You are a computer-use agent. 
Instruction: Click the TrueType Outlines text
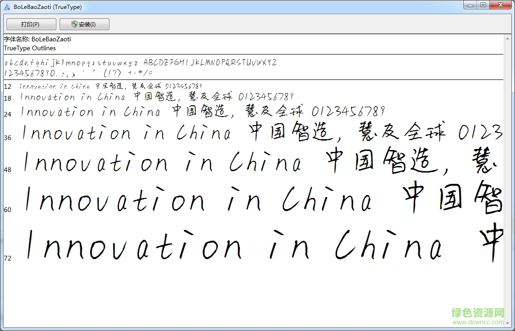point(30,48)
